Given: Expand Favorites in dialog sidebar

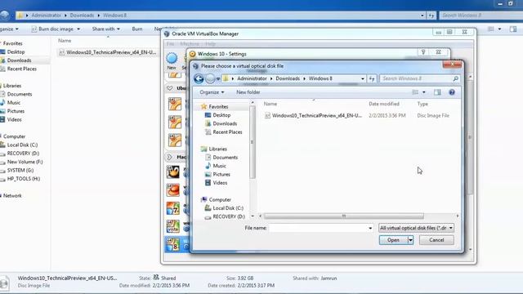Looking at the screenshot, I should click(x=214, y=107).
